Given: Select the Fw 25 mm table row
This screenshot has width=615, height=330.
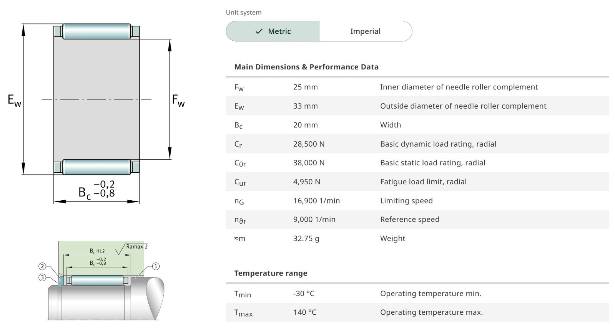Looking at the screenshot, I should pyautogui.click(x=417, y=87).
